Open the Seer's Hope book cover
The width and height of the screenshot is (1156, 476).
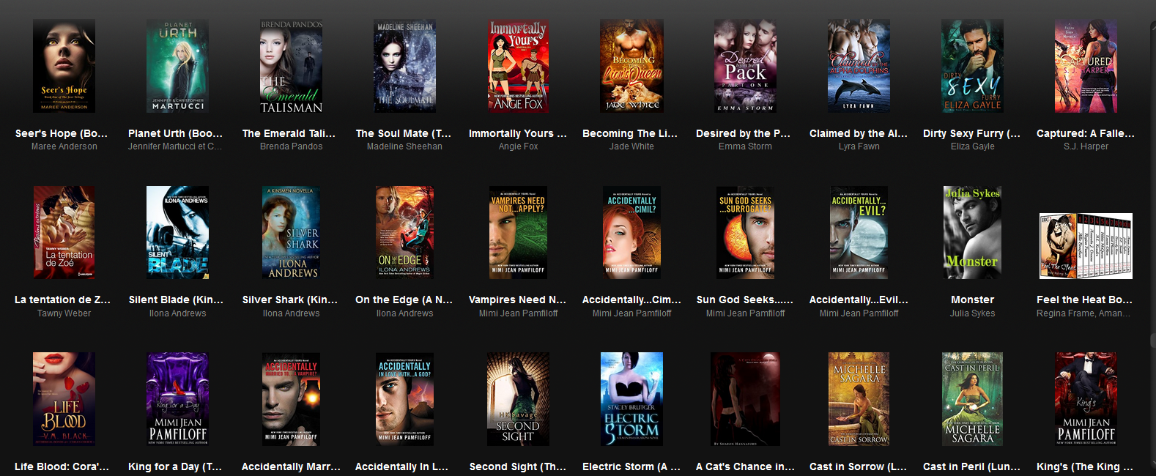pos(64,66)
